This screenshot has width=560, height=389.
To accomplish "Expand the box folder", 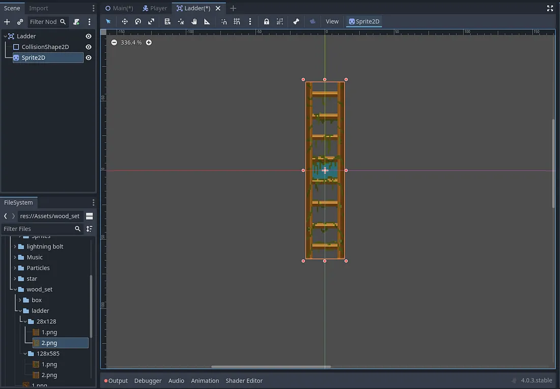I will point(20,300).
